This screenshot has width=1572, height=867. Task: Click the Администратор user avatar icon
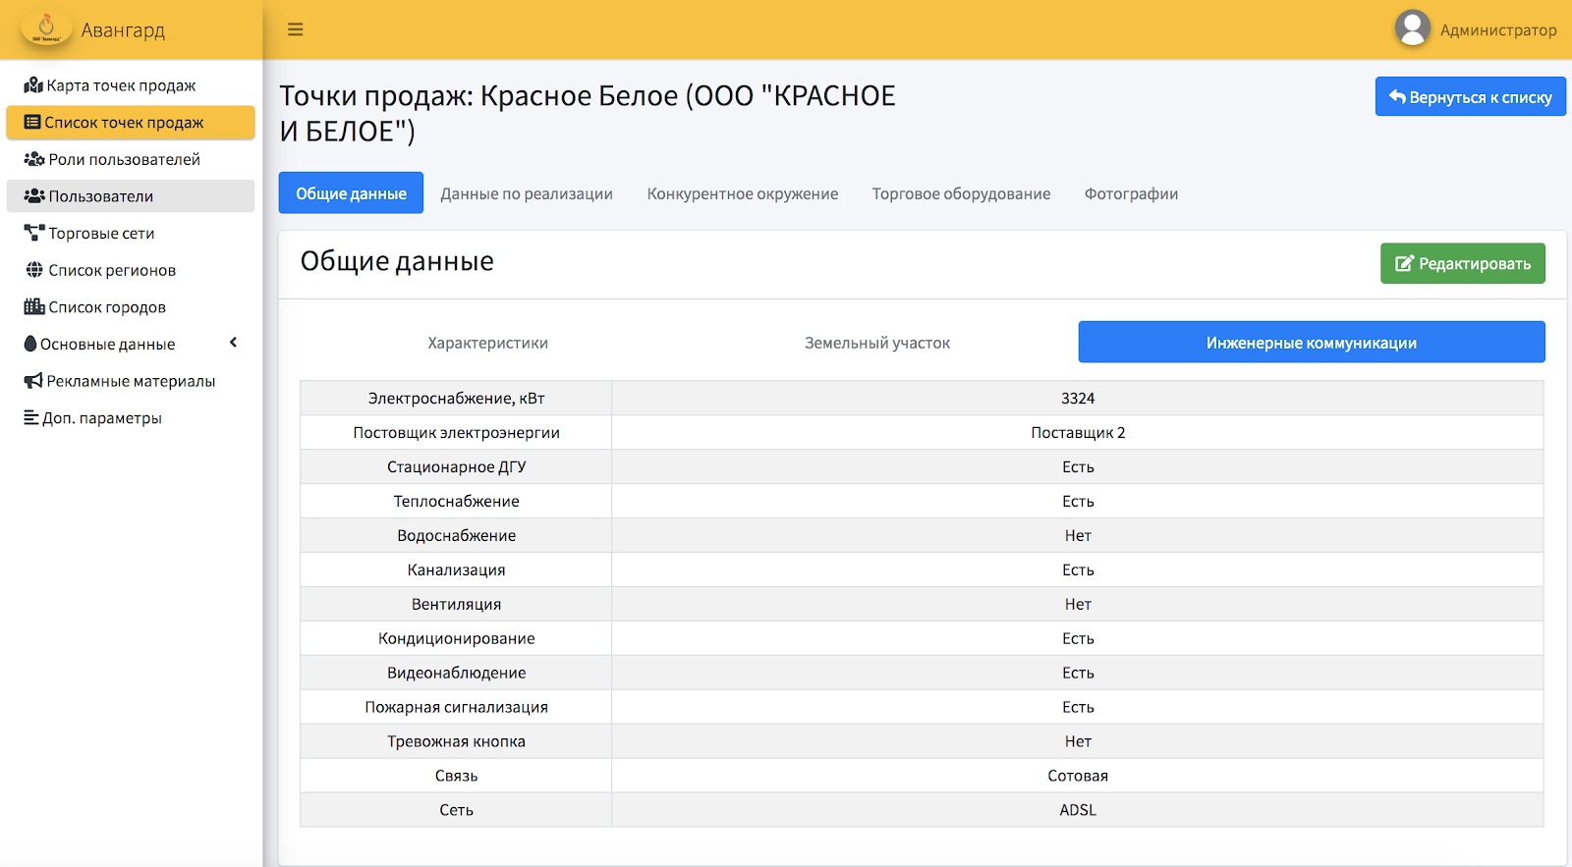1412,28
